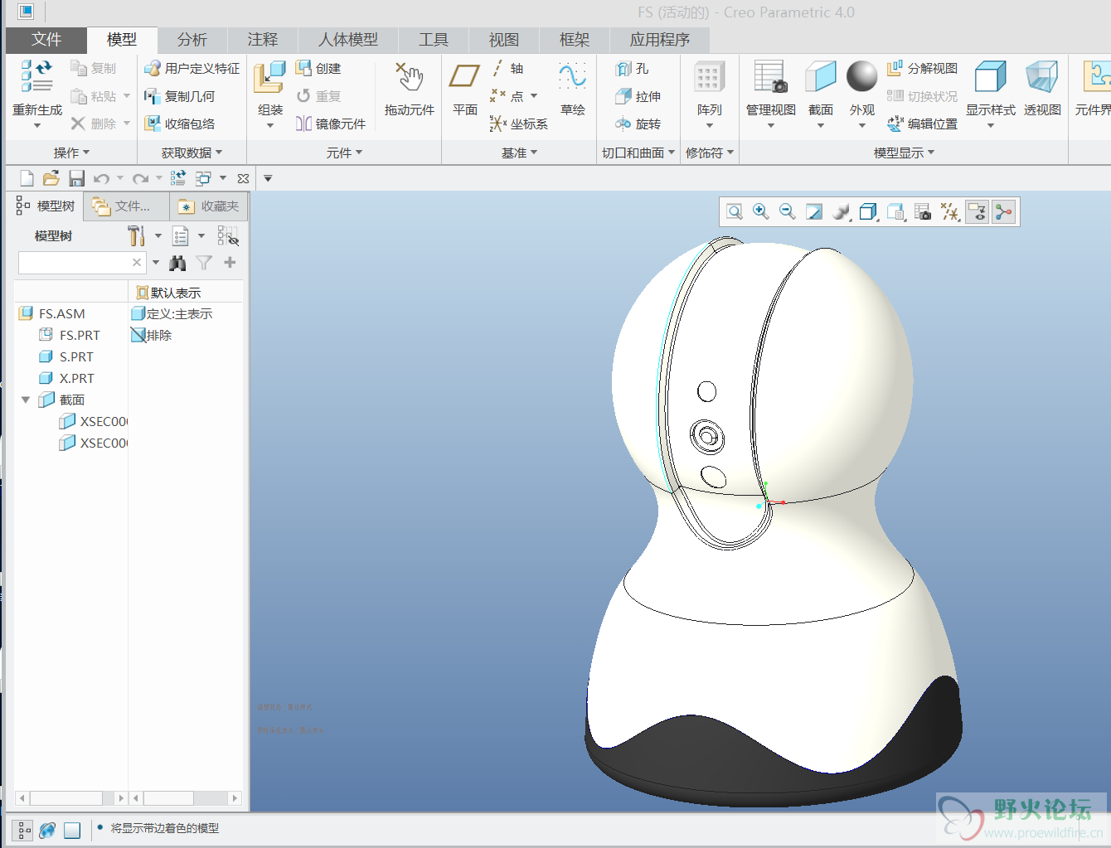The width and height of the screenshot is (1111, 848).
Task: Click 用户定义特征 button
Action: click(x=192, y=68)
